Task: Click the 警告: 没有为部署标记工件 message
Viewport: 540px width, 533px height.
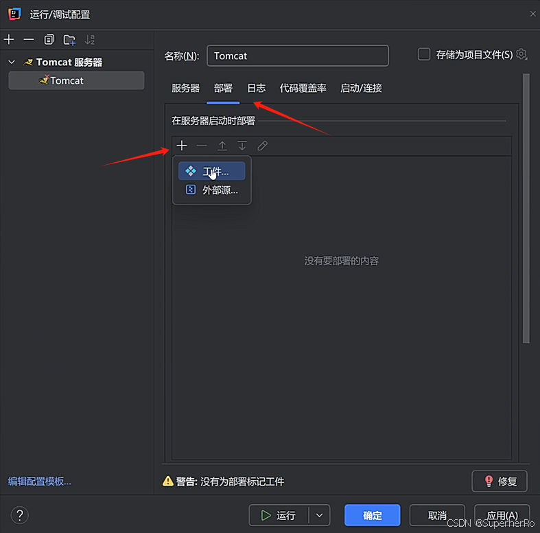Action: click(x=230, y=481)
